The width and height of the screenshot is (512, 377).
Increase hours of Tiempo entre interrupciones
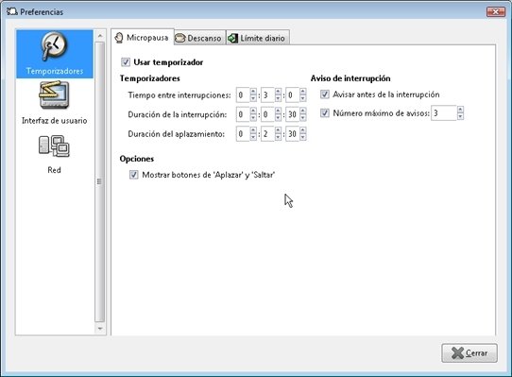(253, 92)
